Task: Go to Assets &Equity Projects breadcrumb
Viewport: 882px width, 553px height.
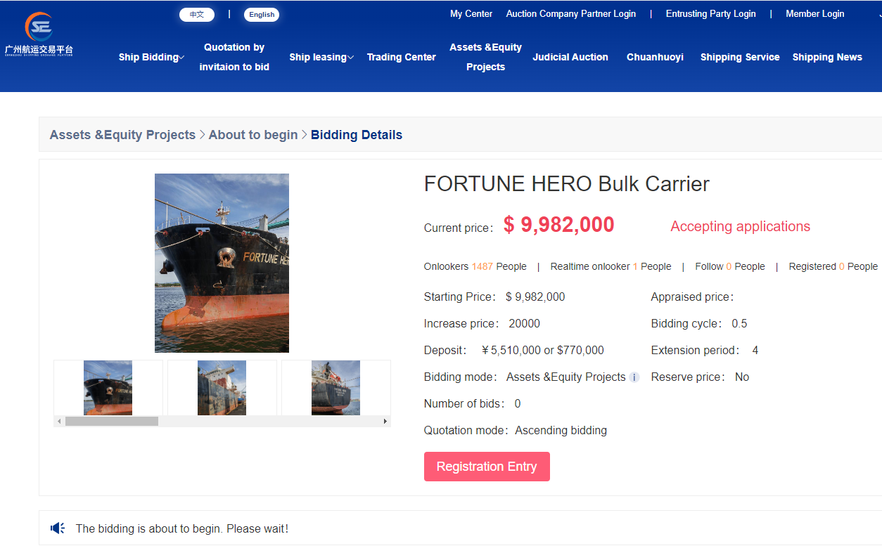Action: tap(122, 135)
